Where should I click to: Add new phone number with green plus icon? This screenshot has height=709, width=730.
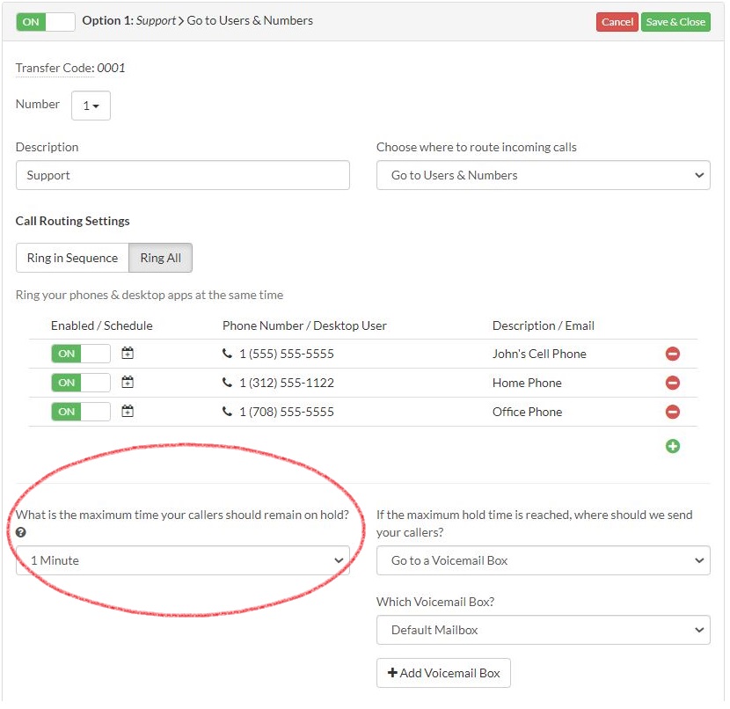point(673,446)
